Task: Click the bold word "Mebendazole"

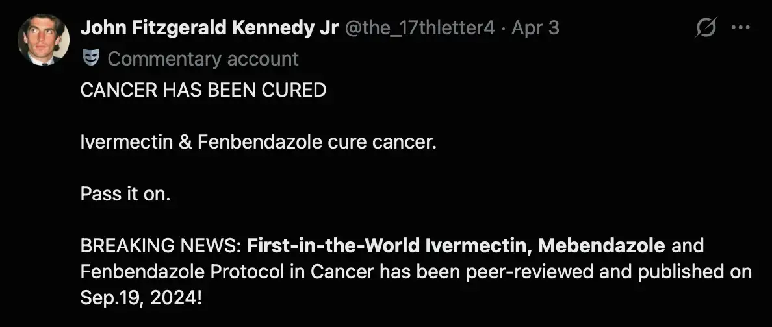Action: pyautogui.click(x=602, y=245)
